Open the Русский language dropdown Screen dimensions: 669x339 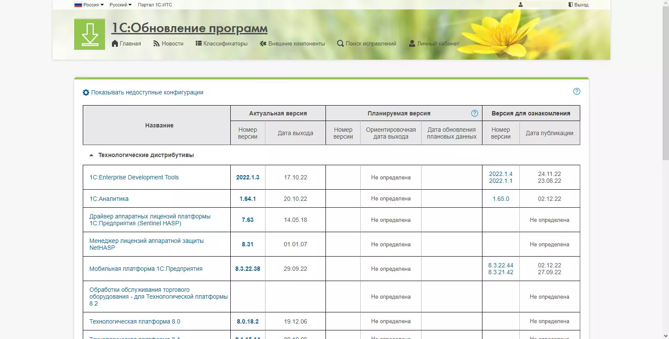click(121, 5)
